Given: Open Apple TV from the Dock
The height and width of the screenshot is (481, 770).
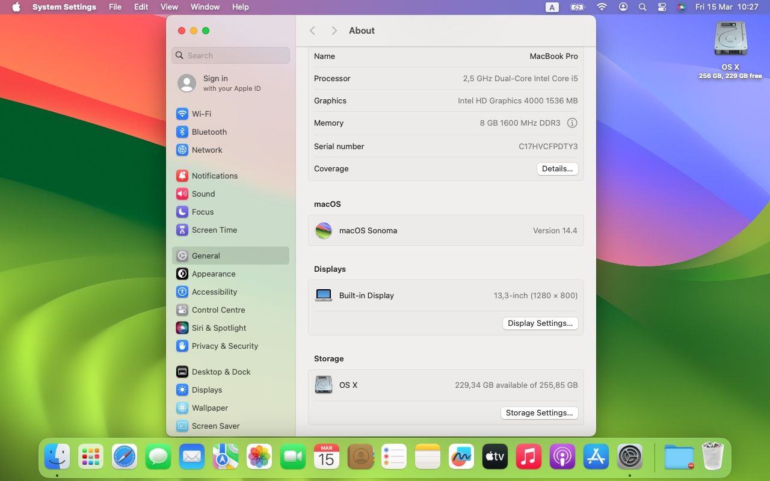Looking at the screenshot, I should coord(495,457).
